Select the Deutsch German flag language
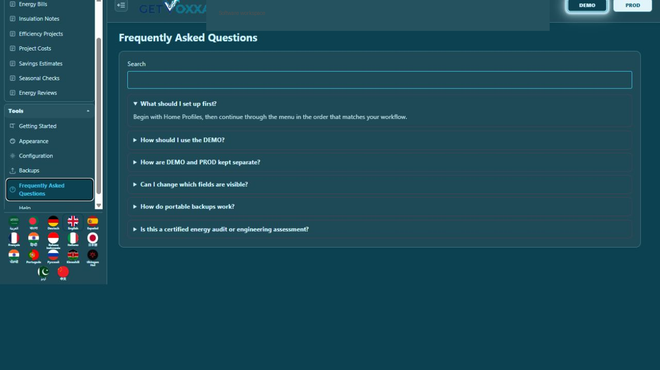 [x=53, y=223]
